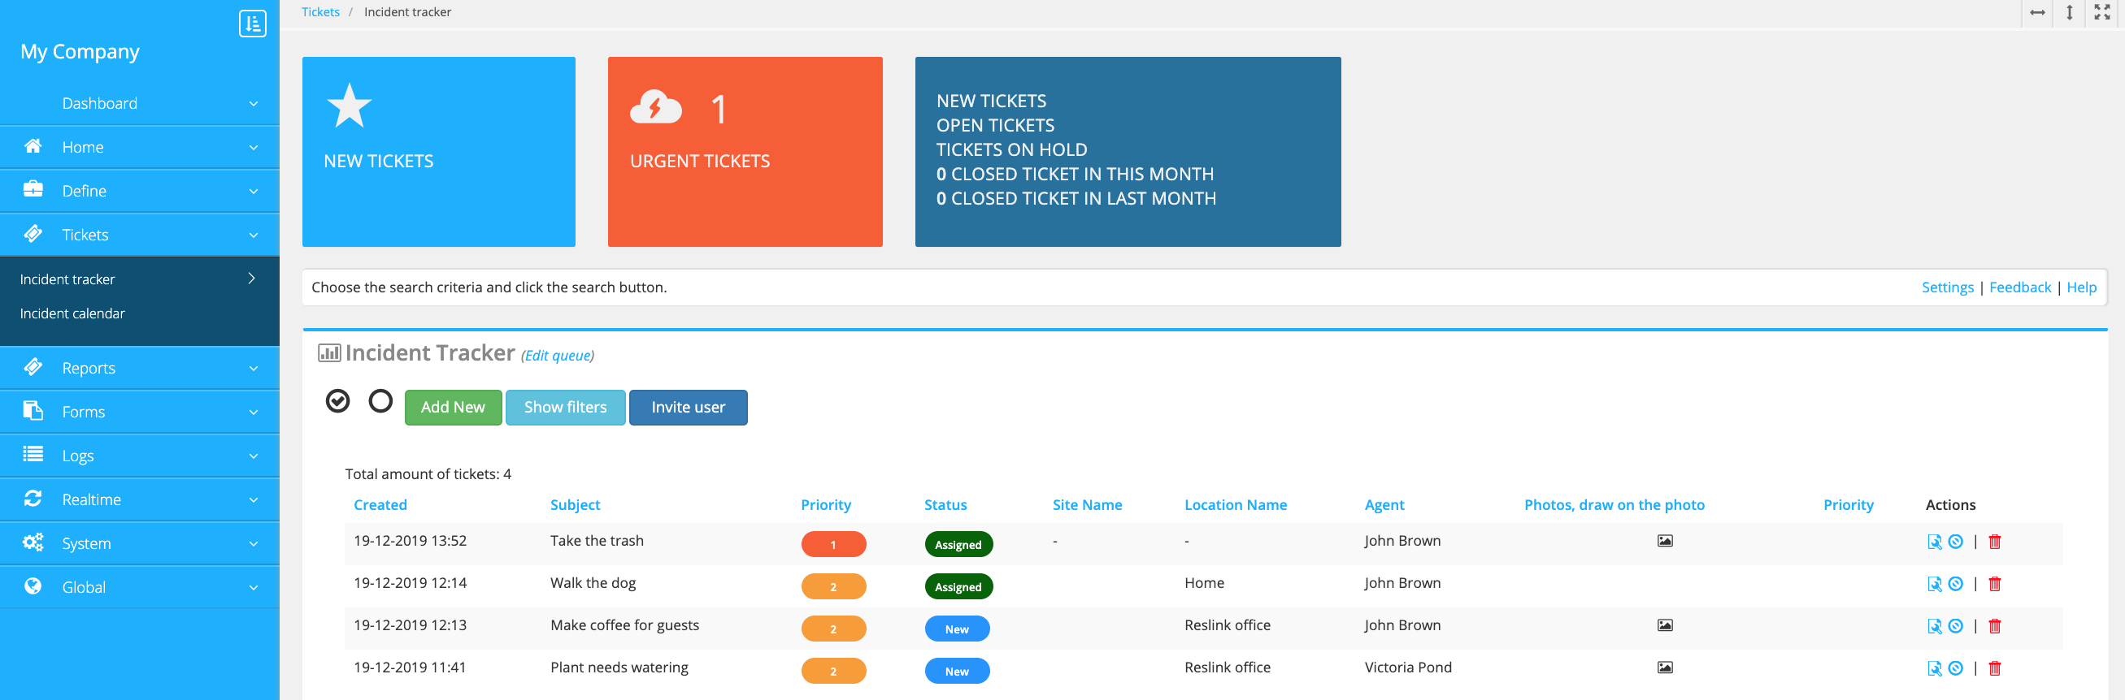The width and height of the screenshot is (2125, 700).
Task: Expand the System menu chevron
Action: pyautogui.click(x=254, y=543)
